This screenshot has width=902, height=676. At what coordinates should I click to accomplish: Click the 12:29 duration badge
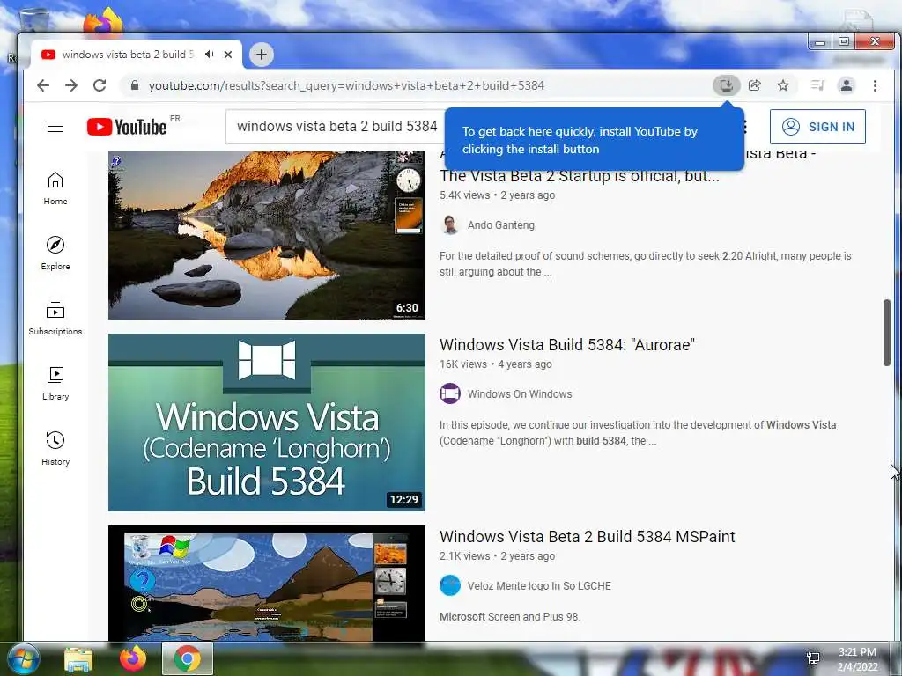(x=404, y=500)
